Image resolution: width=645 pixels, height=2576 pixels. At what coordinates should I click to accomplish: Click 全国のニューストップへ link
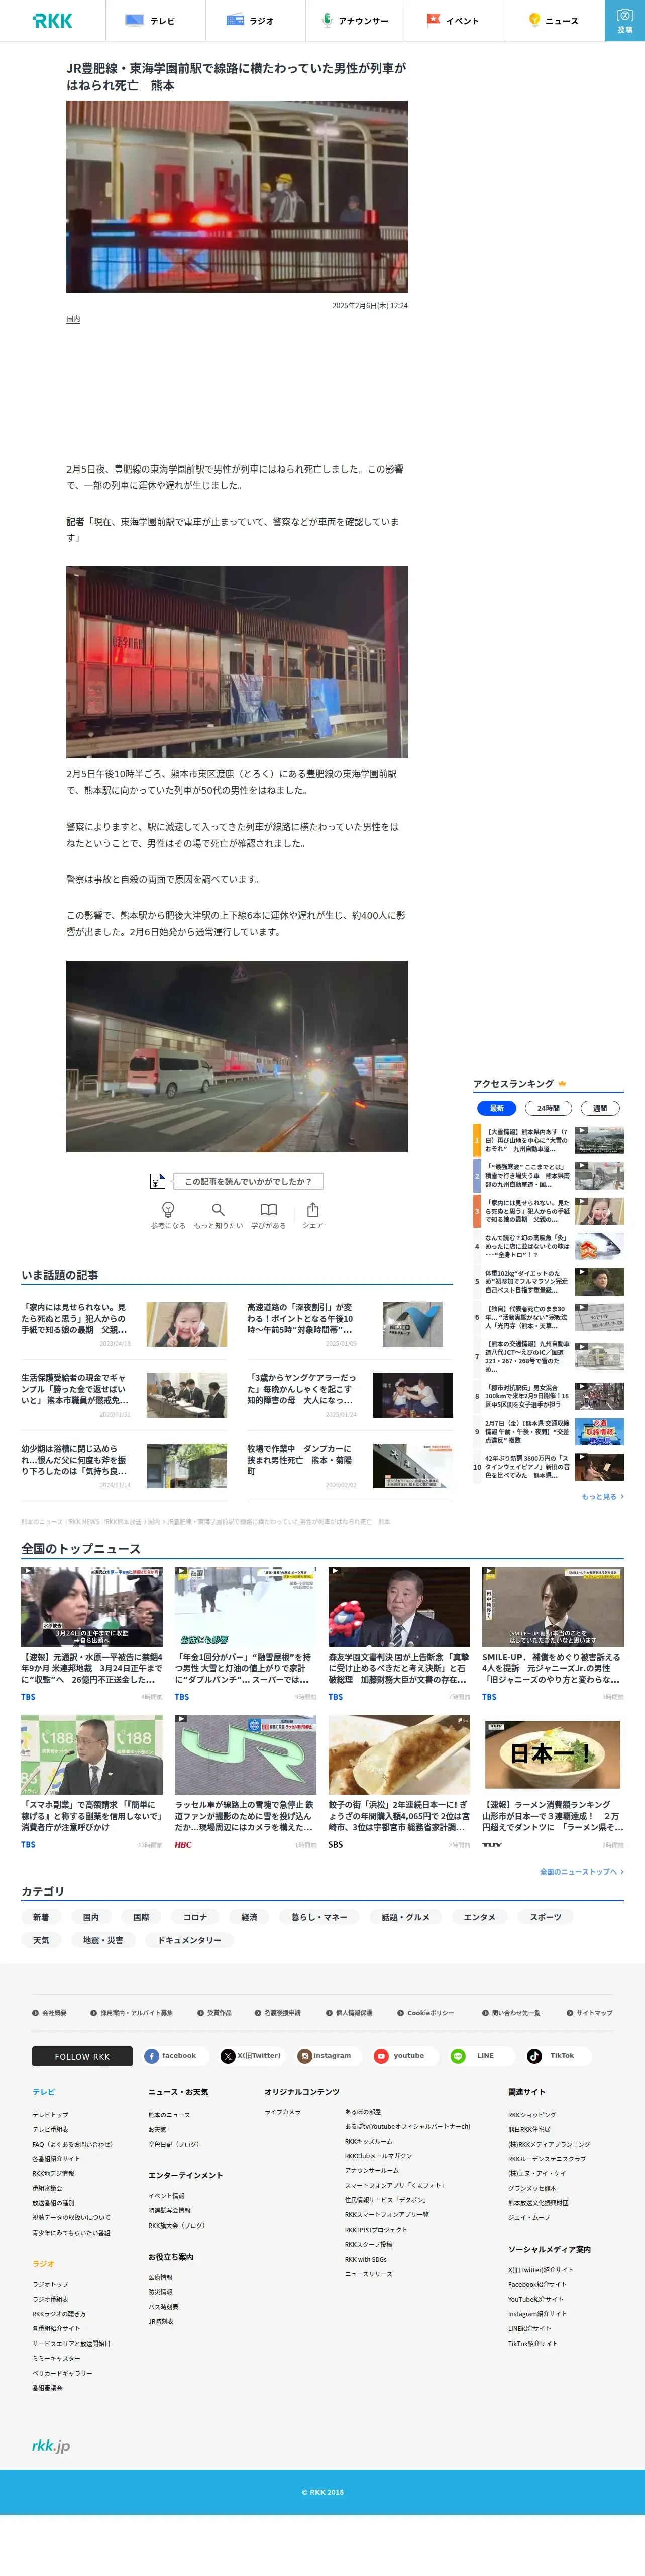point(581,1871)
